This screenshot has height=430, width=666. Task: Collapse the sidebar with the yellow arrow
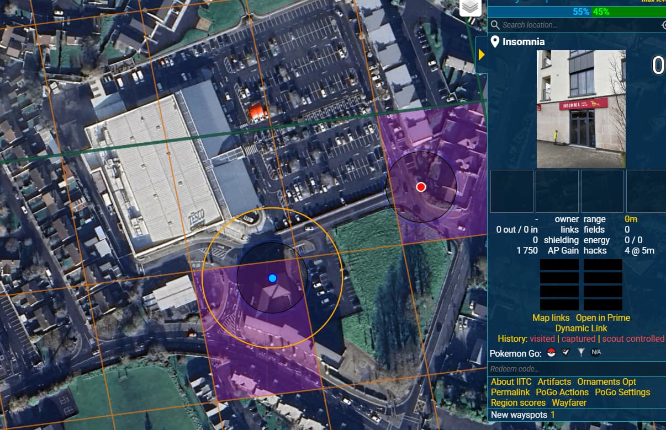[x=481, y=55]
